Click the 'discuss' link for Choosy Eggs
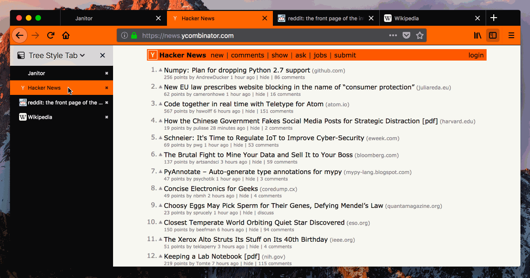 pyautogui.click(x=266, y=213)
